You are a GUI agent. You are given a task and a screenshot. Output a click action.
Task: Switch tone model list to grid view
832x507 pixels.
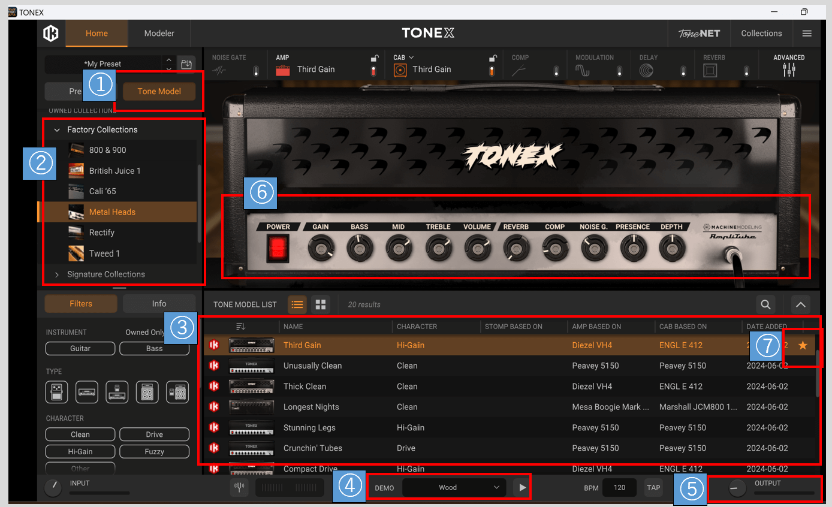pos(321,304)
